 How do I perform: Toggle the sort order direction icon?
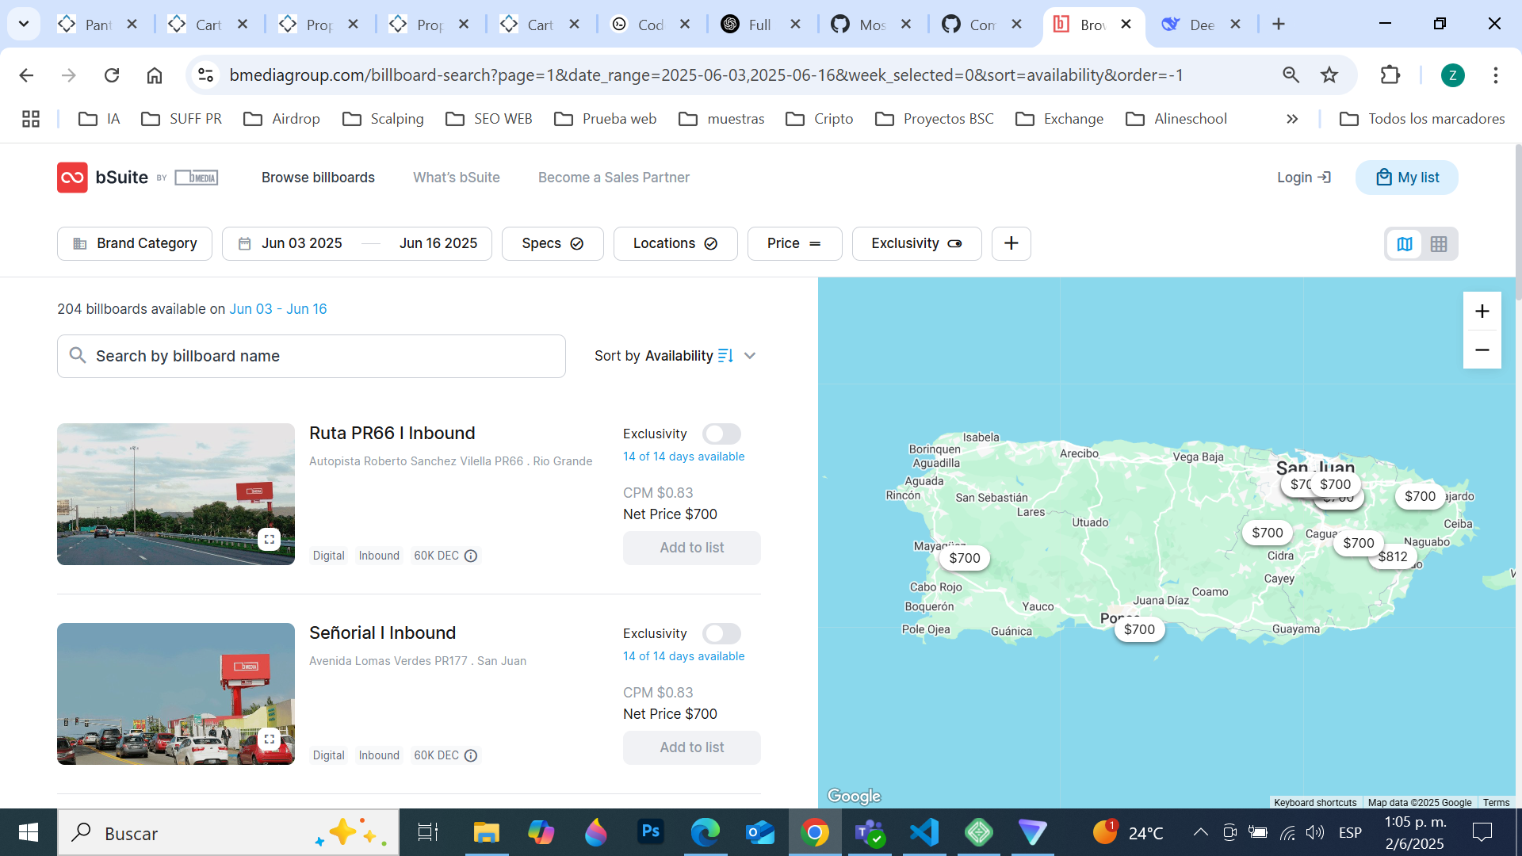coord(725,356)
